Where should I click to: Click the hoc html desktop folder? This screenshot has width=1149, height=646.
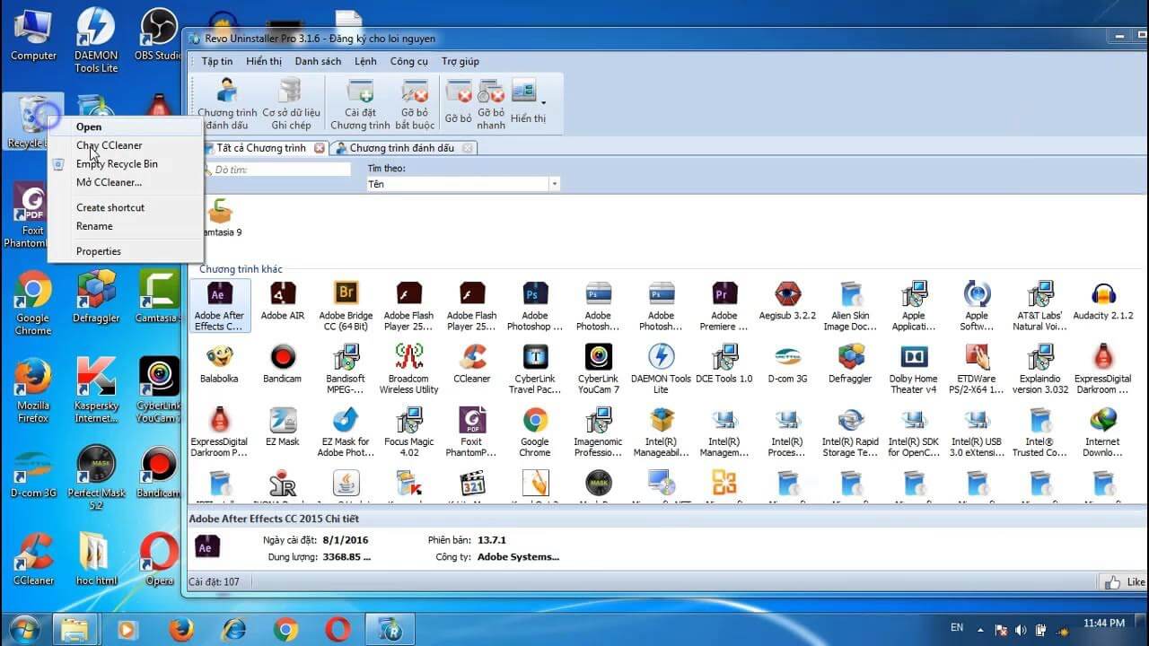[x=96, y=558]
